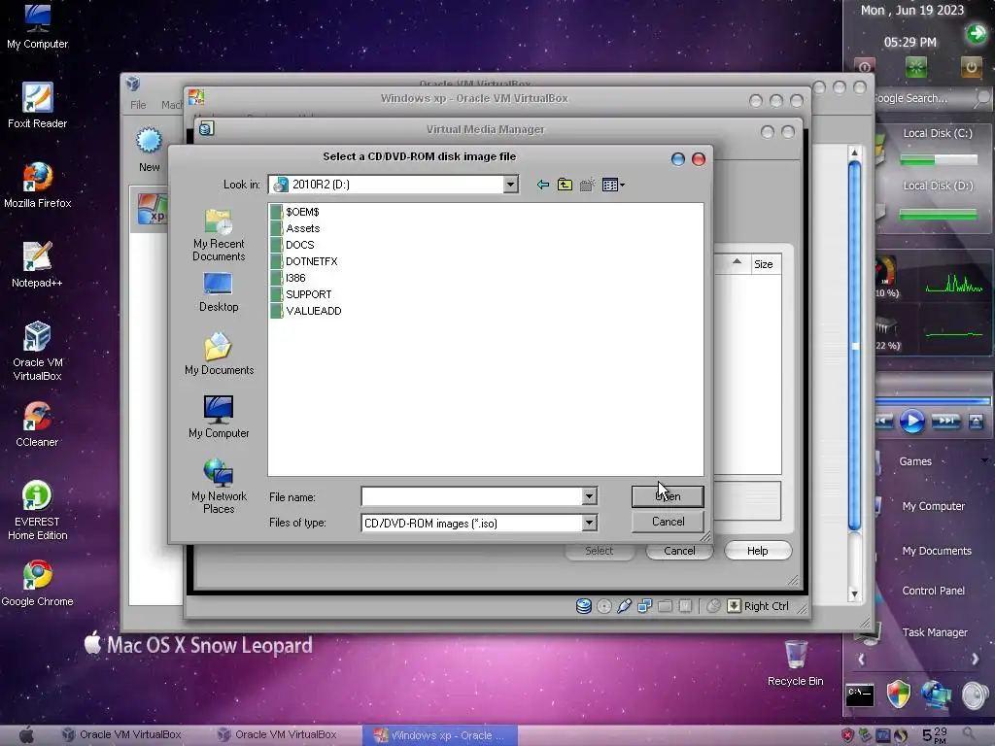Click Cancel in Virtual Media Manager
Viewport: 995px width, 746px height.
pyautogui.click(x=679, y=551)
